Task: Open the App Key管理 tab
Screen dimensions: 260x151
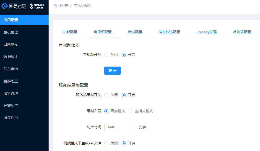Action: [206, 32]
